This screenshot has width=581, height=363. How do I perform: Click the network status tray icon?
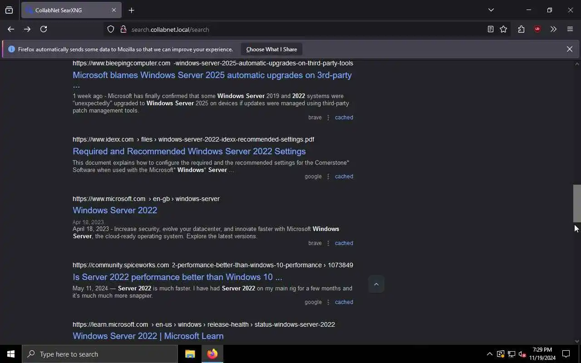point(512,354)
